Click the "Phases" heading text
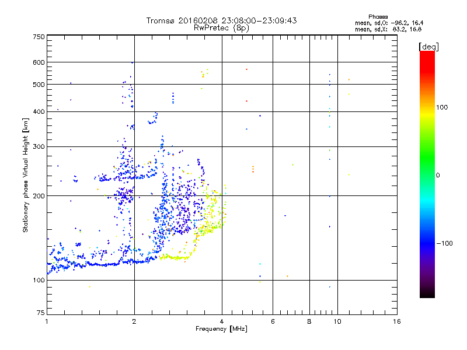Image resolution: width=467 pixels, height=350 pixels. click(x=378, y=17)
